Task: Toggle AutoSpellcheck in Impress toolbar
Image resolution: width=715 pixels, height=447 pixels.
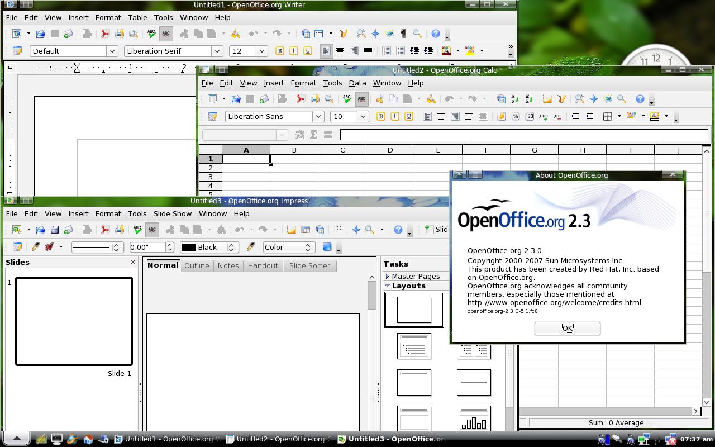Action: [152, 230]
